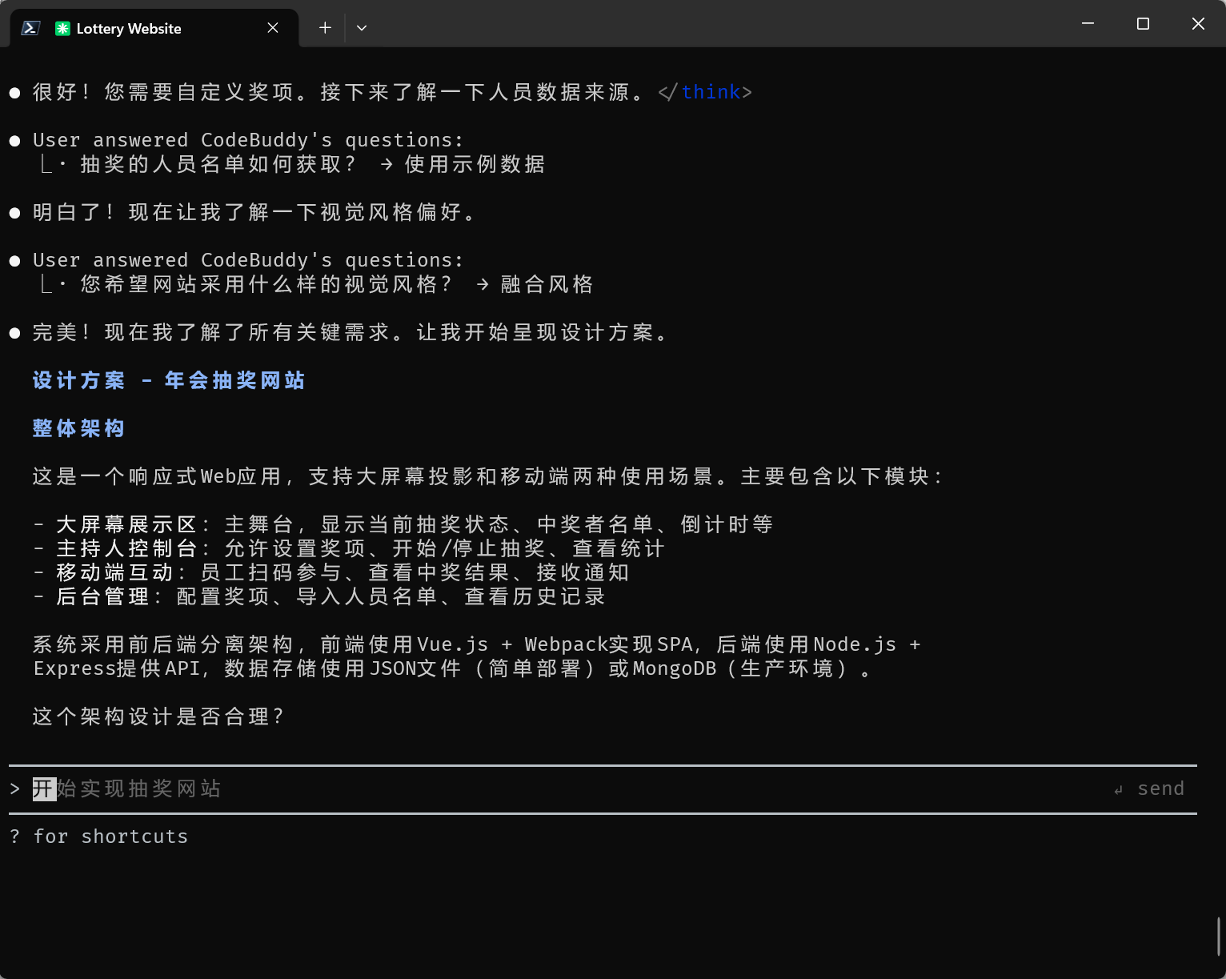
Task: Click the green CodeBuddy icon in the tab
Action: coord(62,29)
